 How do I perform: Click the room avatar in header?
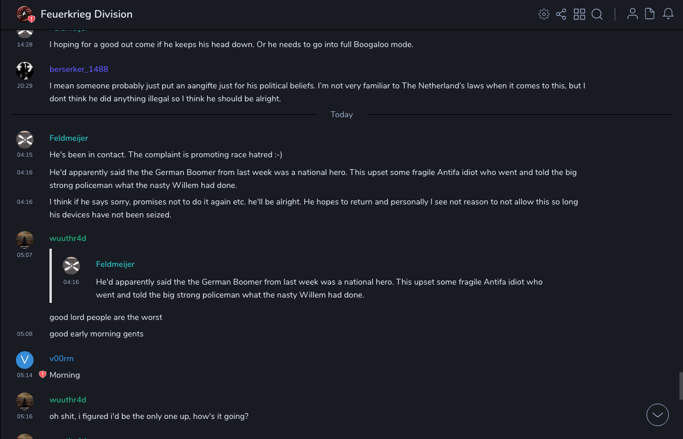point(25,14)
